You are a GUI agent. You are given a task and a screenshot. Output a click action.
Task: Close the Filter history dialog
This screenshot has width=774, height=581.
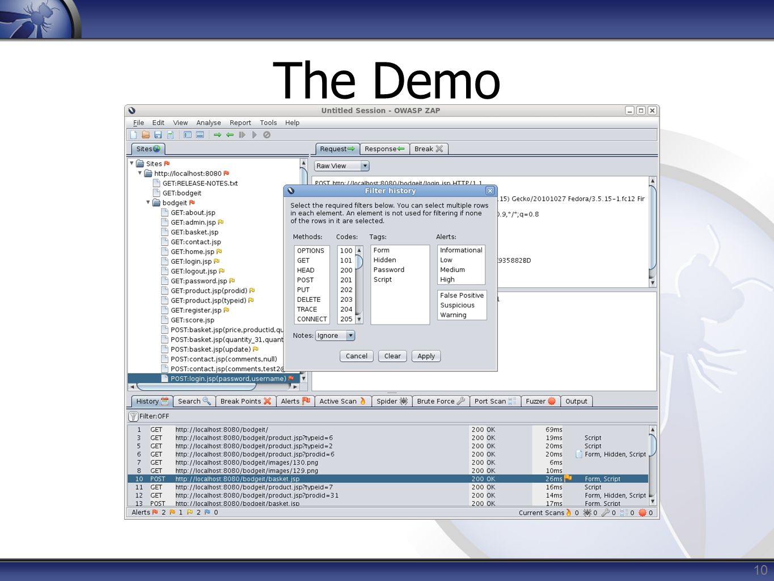(490, 191)
